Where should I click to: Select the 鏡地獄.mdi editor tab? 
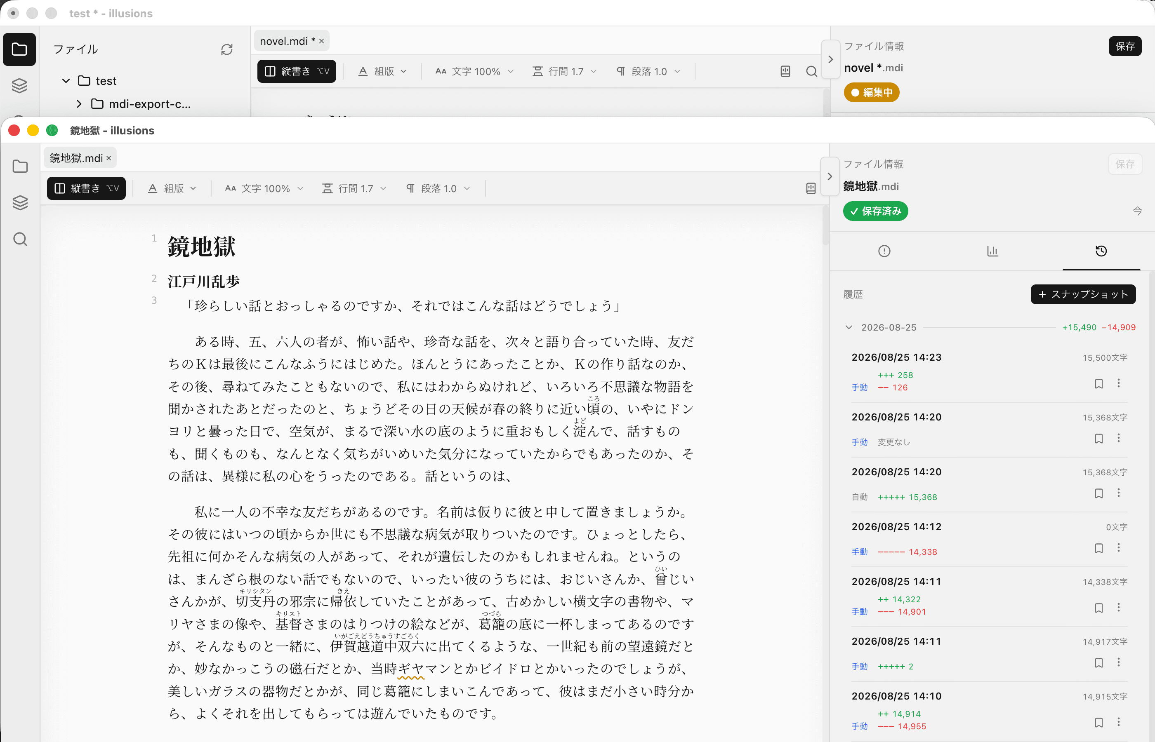pos(76,158)
